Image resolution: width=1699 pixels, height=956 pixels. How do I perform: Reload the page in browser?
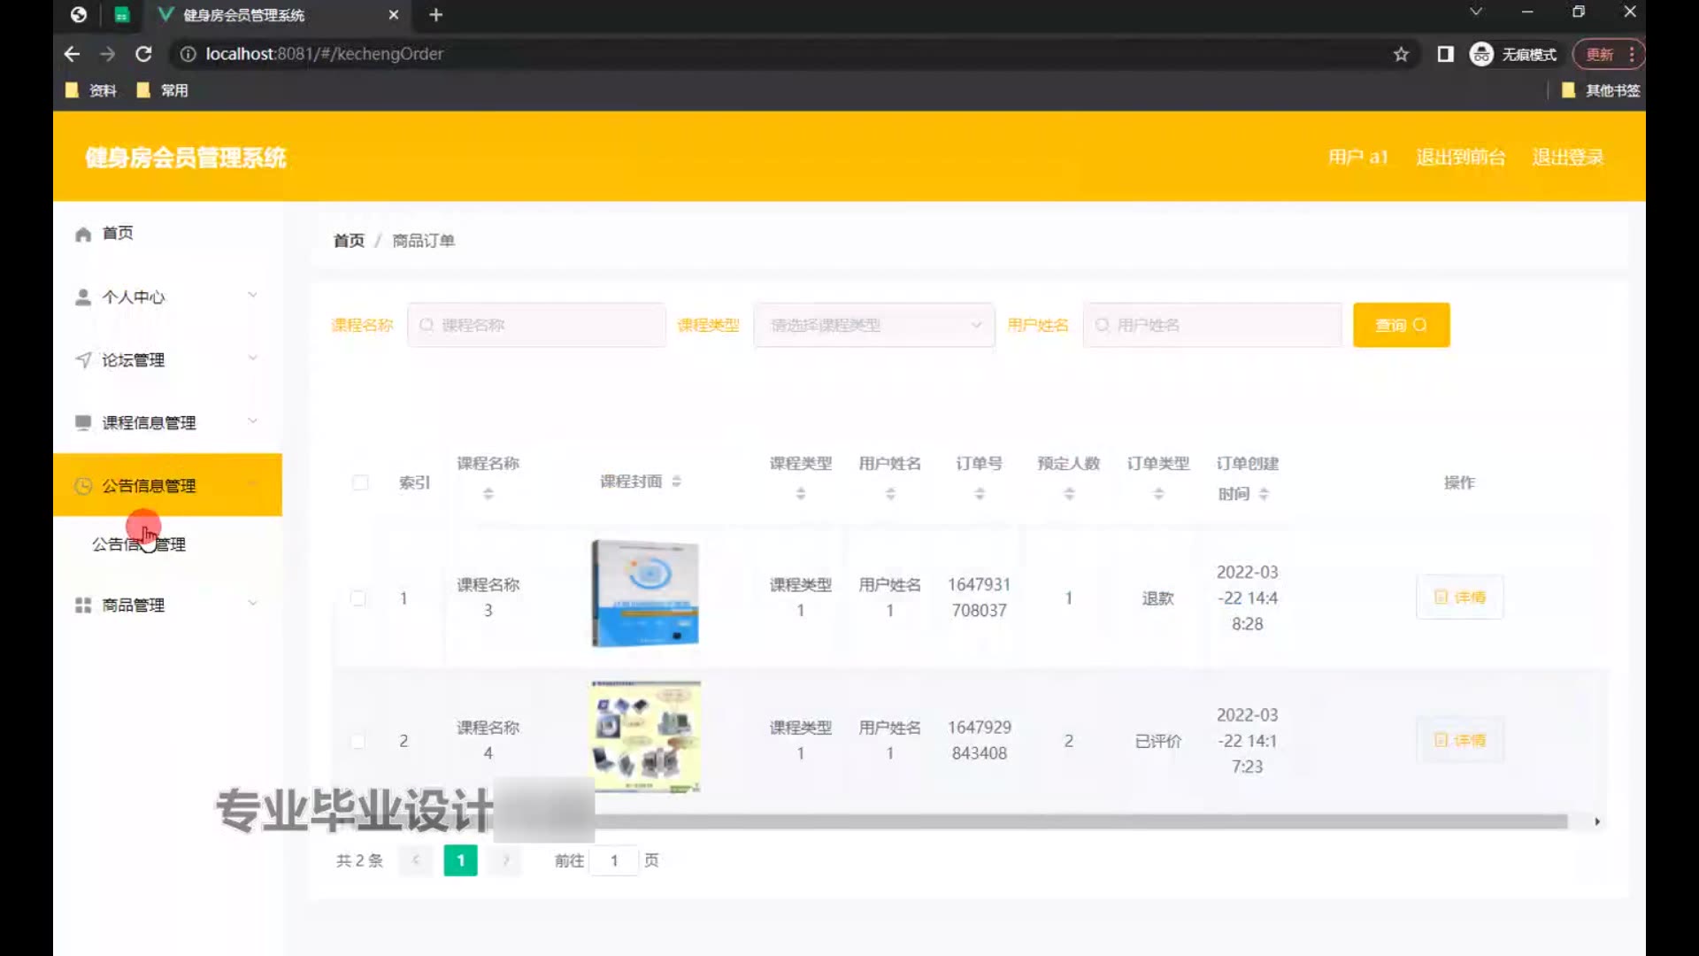click(x=143, y=54)
